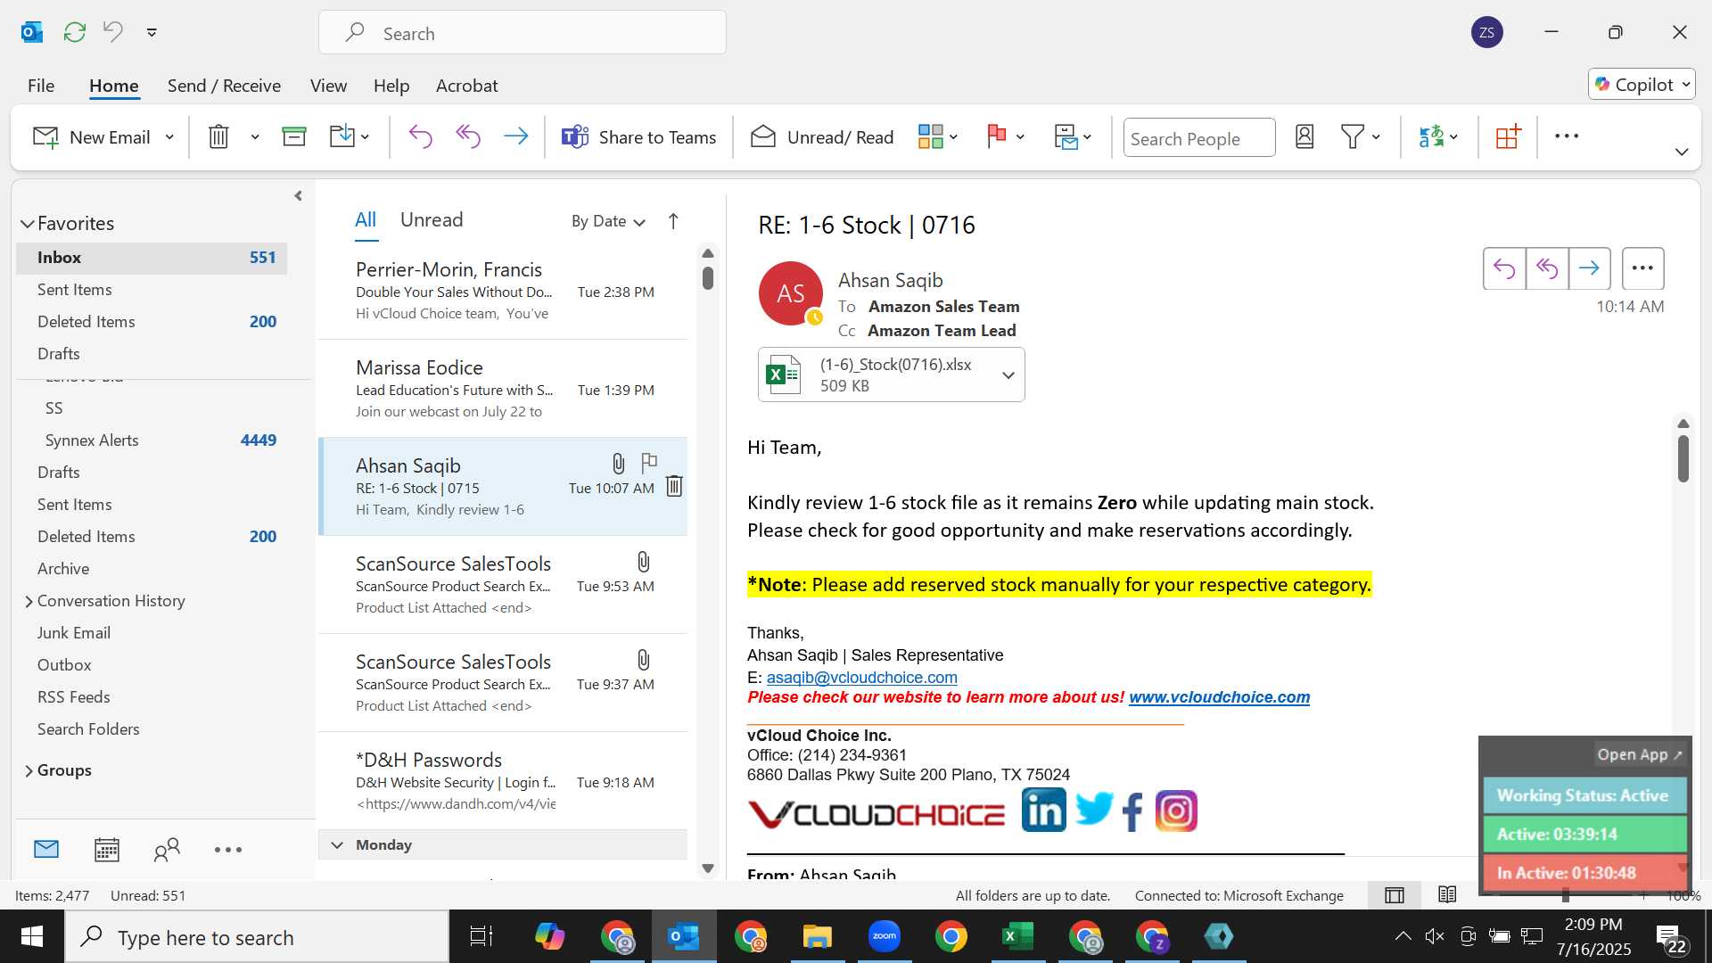The height and width of the screenshot is (963, 1712).
Task: Click the Search box at top
Action: pyautogui.click(x=523, y=33)
